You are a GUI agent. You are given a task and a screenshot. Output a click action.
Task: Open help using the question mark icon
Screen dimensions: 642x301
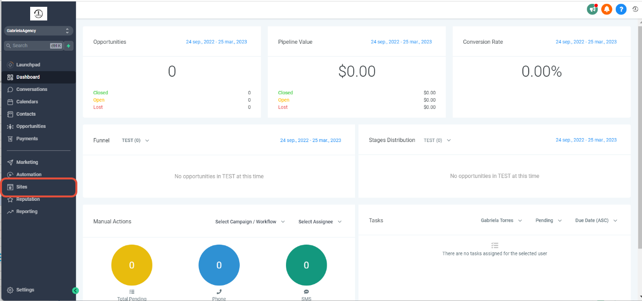621,9
